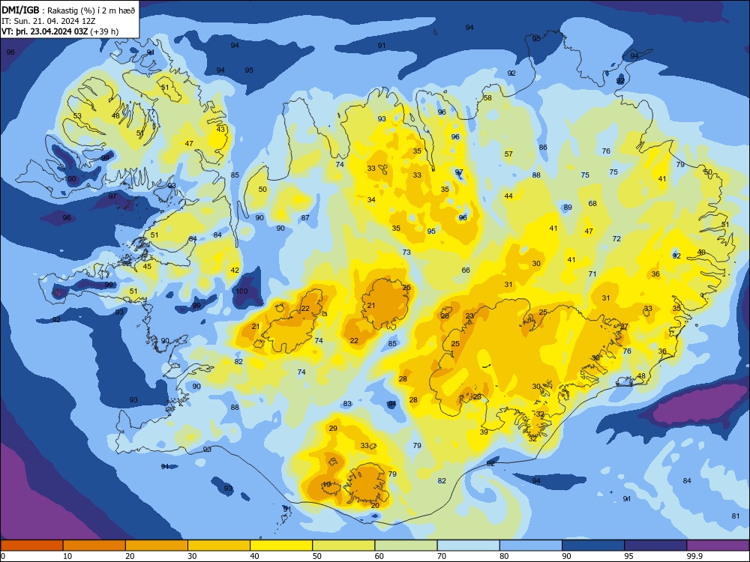Viewport: 750px width, 562px height.
Task: Click the humidity value '73' on the map
Action: (x=406, y=252)
